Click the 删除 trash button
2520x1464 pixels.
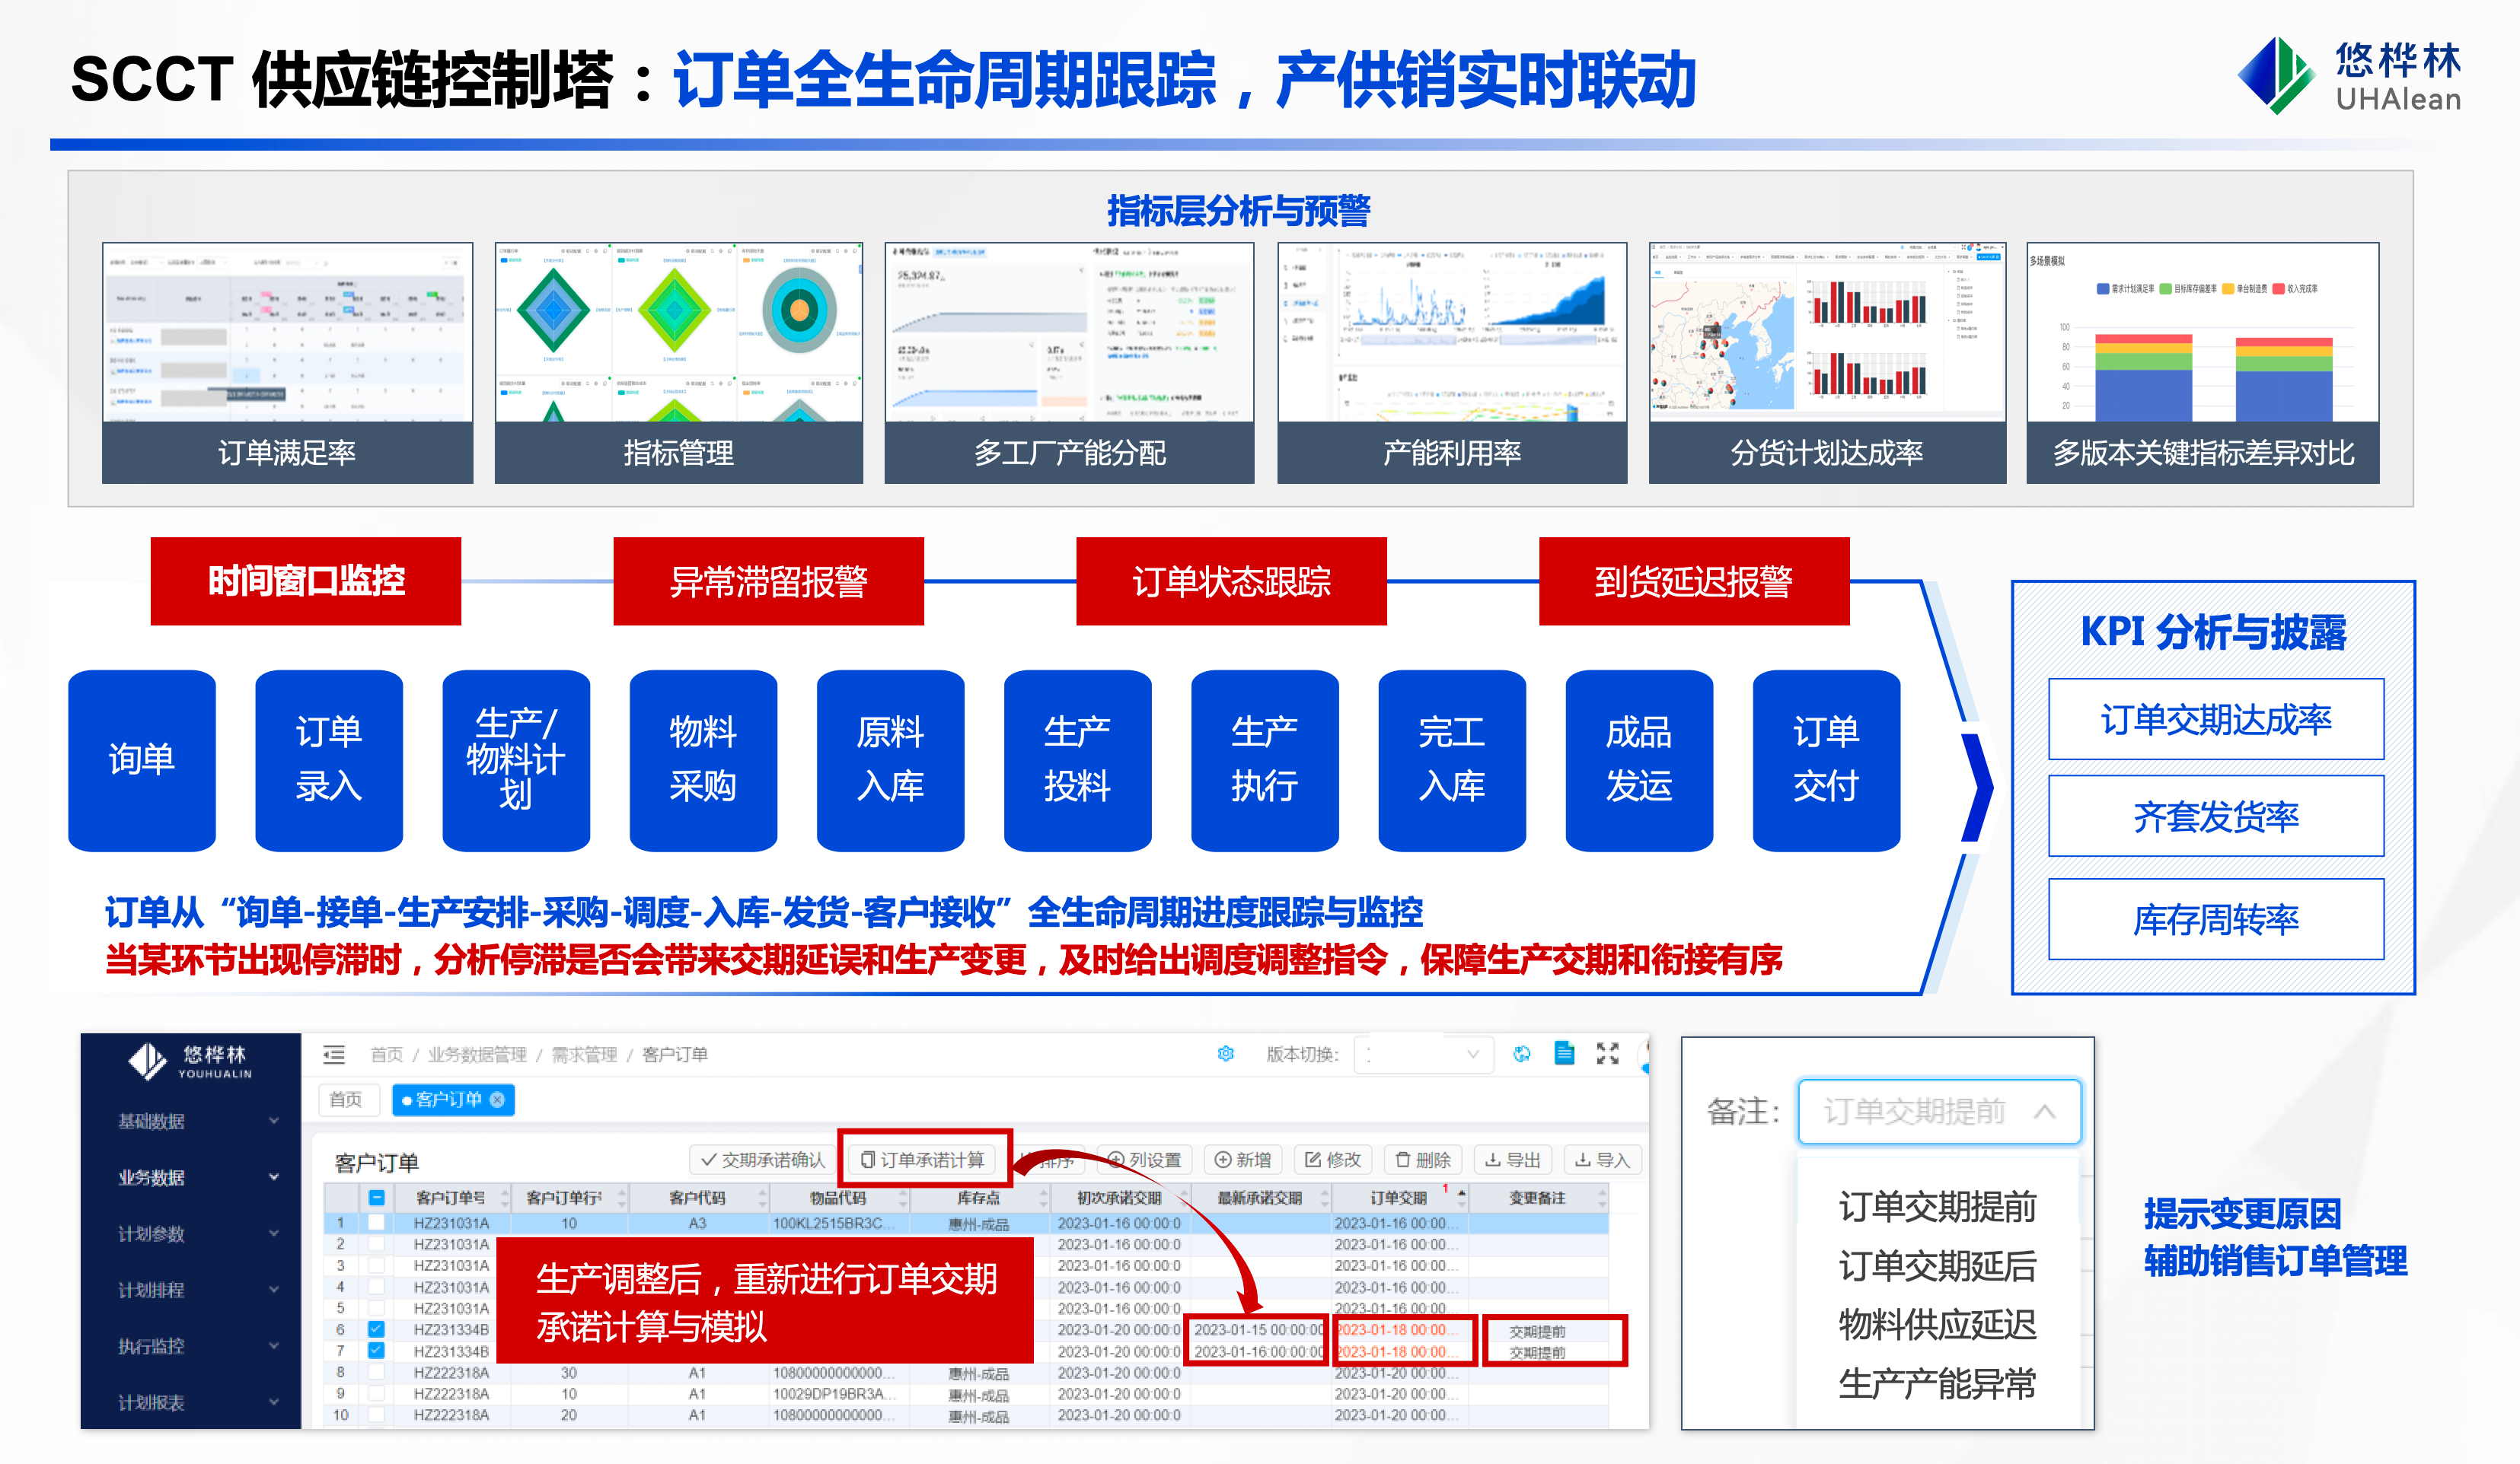tap(1422, 1159)
